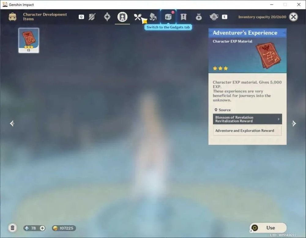Close the Genshin Impact window
This screenshot has height=238, width=306.
(x=299, y=5)
